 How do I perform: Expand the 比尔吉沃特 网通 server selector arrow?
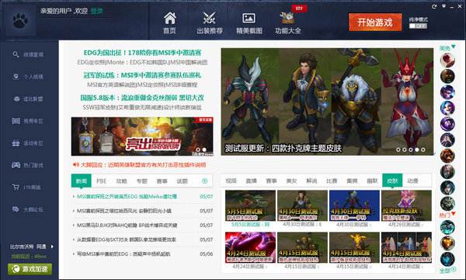52,247
